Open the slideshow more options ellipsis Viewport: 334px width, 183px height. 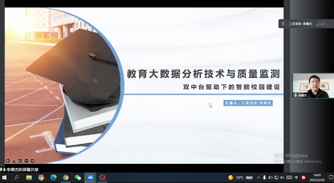(26, 161)
